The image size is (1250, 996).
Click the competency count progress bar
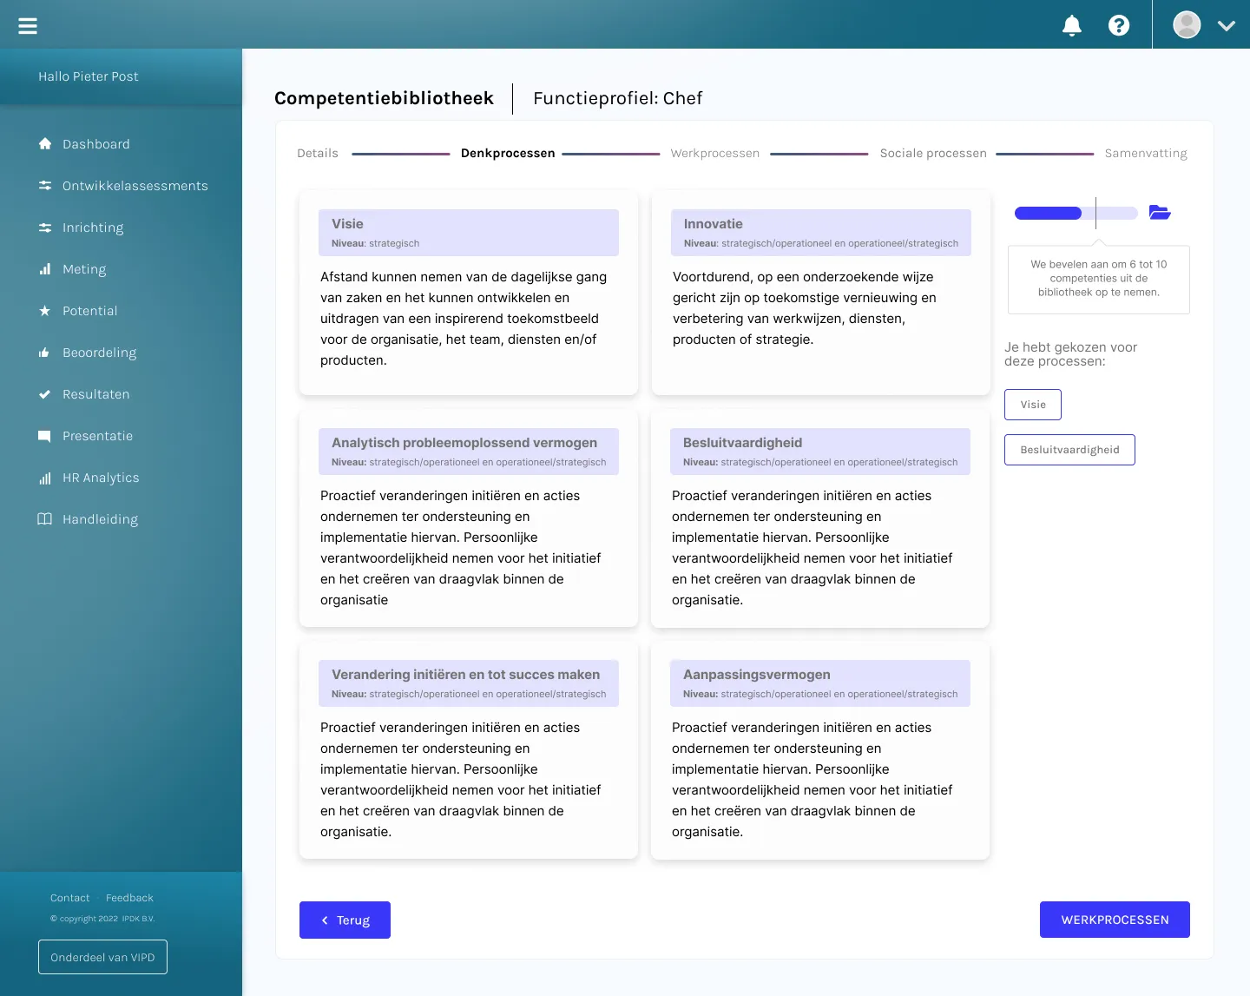[x=1076, y=214]
